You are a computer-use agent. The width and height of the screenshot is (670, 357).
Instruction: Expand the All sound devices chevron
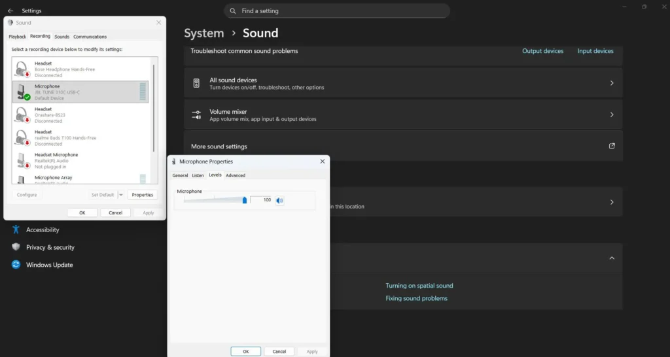click(x=612, y=83)
